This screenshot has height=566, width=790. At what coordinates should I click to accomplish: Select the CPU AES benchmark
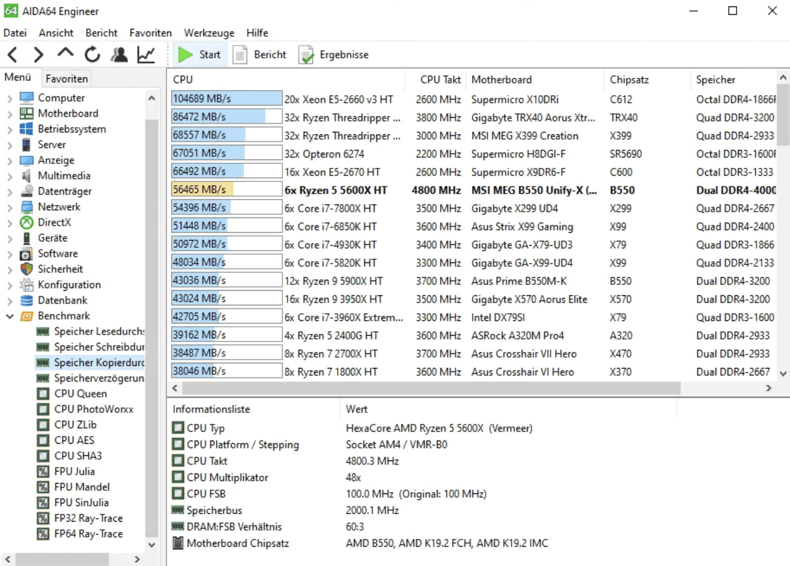(66, 440)
